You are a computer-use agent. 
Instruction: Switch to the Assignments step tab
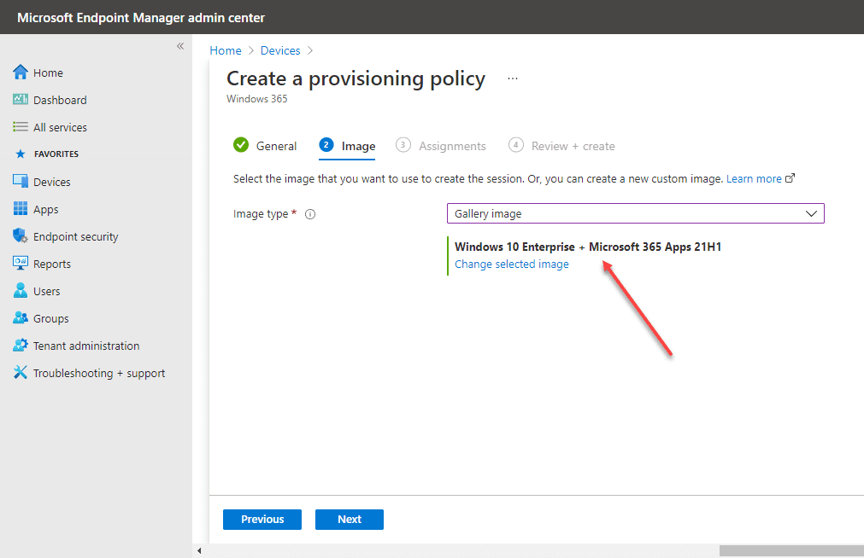[441, 146]
